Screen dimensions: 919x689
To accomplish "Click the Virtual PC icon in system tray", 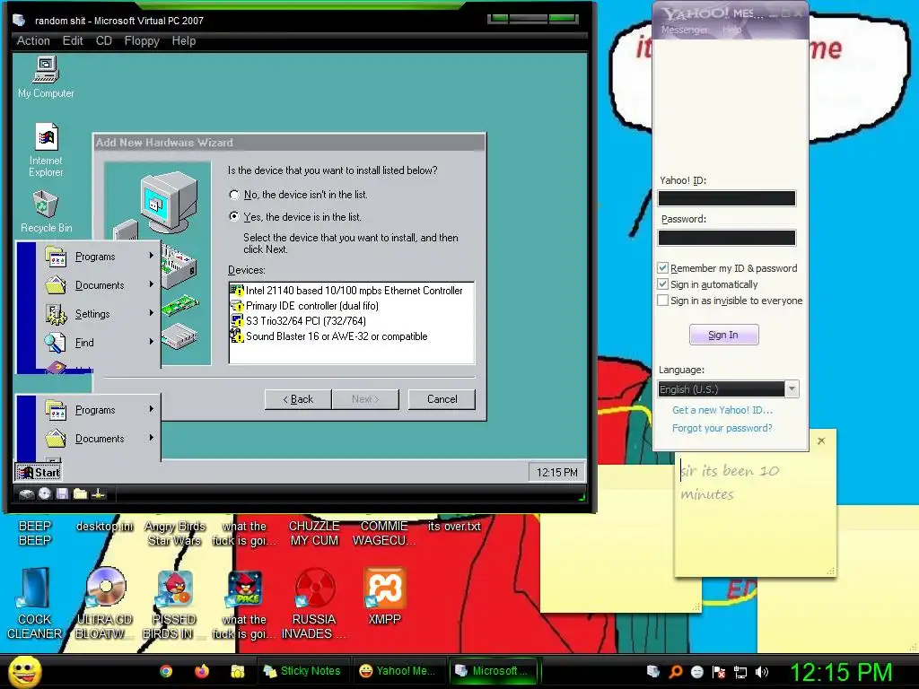I will (x=653, y=671).
